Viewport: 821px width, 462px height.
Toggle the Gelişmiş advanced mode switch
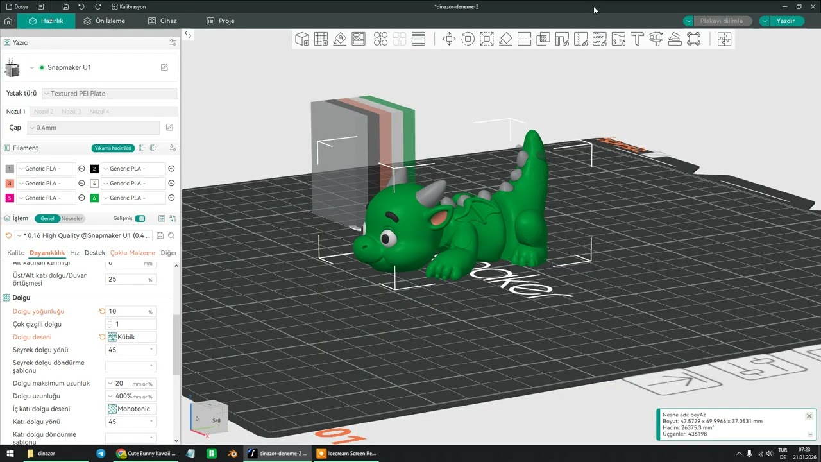(140, 218)
